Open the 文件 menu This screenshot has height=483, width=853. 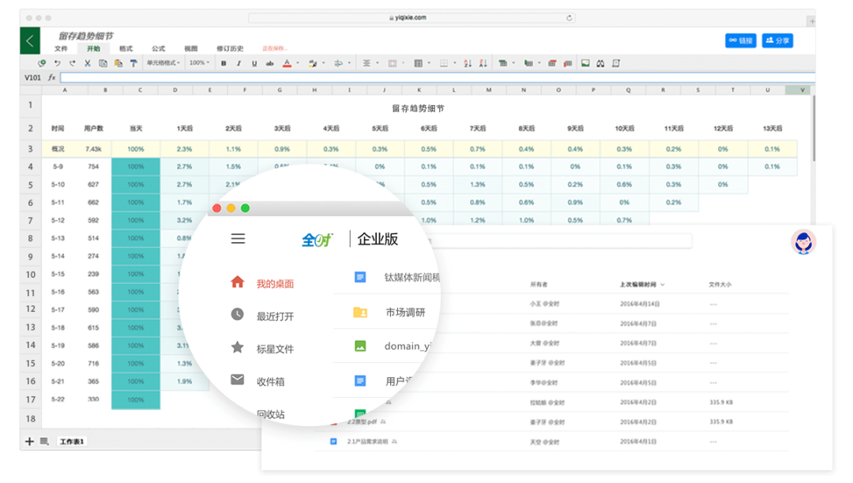click(x=61, y=49)
